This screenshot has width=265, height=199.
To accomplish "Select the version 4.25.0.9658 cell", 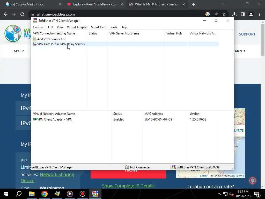I will tap(198, 119).
